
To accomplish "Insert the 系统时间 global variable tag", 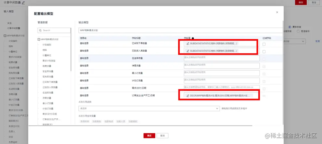I will tap(84, 121).
